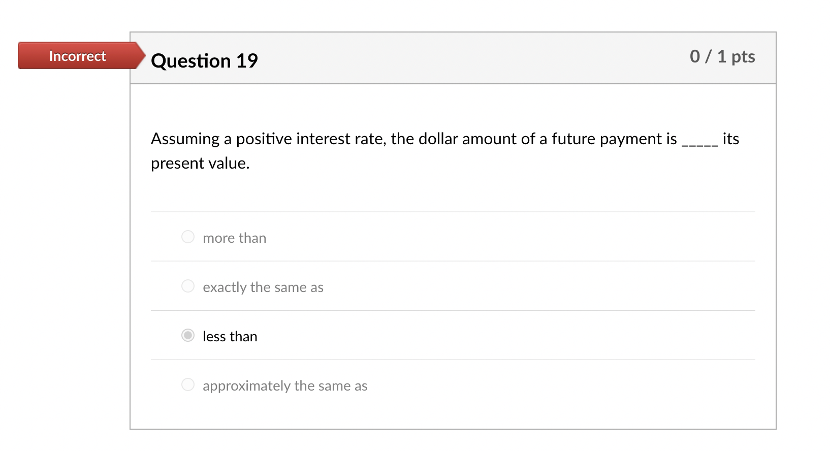
Task: Click the Question 19 heading
Action: click(x=205, y=61)
